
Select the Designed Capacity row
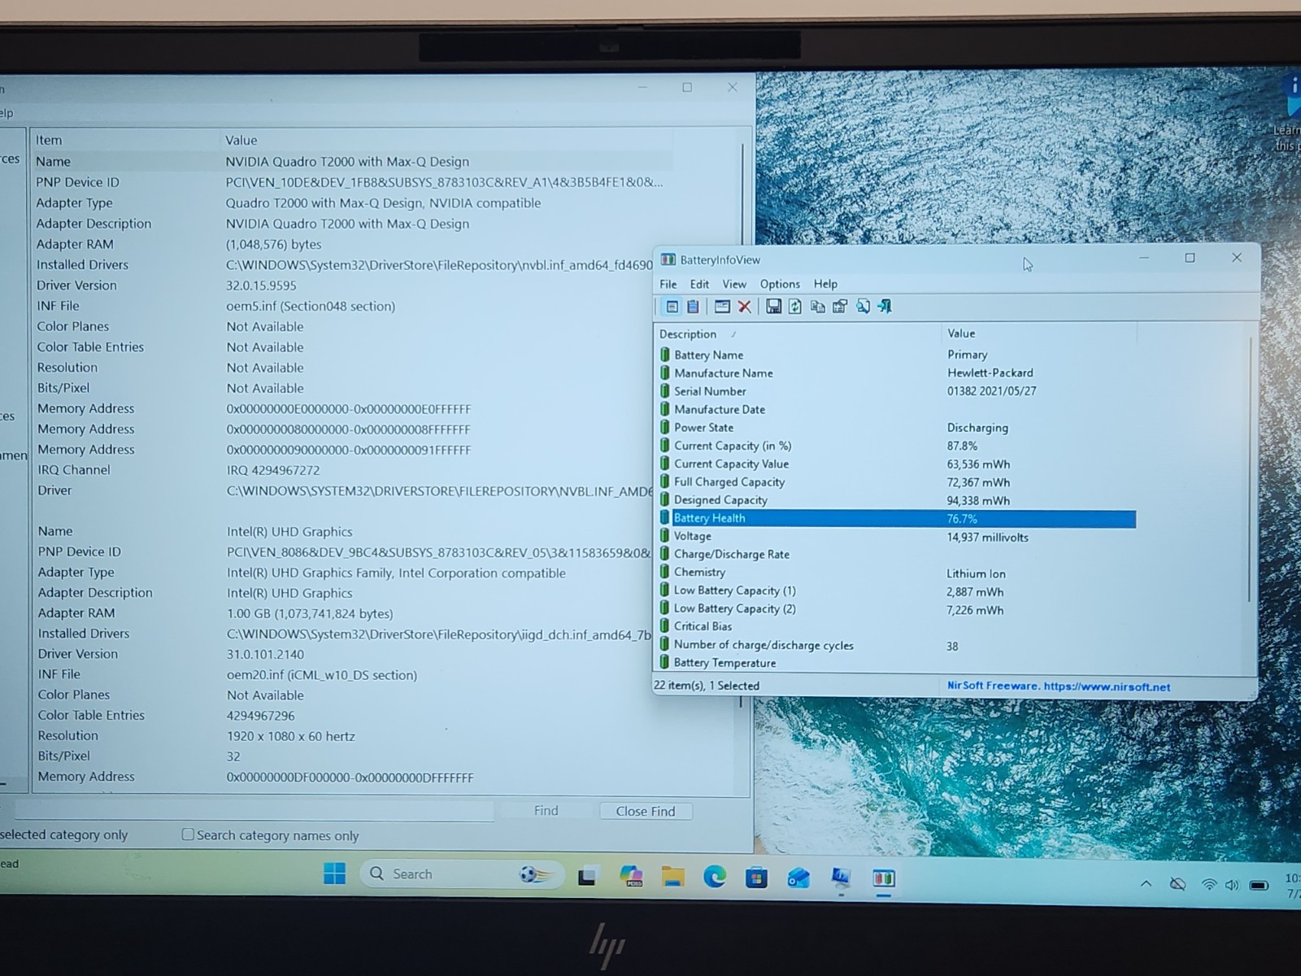896,500
